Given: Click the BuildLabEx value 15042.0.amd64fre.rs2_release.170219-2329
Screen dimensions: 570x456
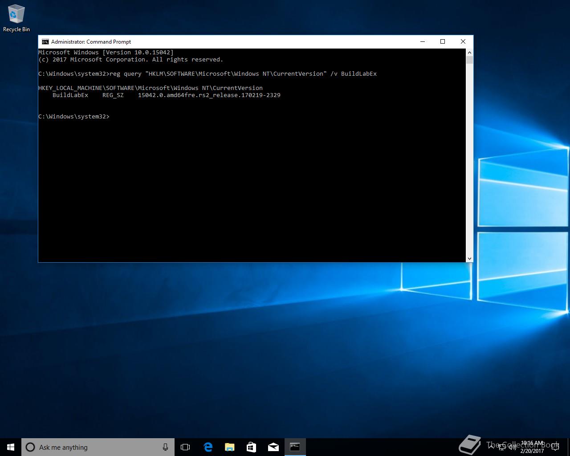Looking at the screenshot, I should pos(209,95).
